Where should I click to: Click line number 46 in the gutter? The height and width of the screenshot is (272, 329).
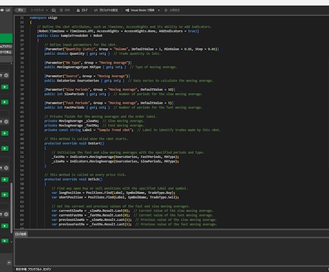(21, 130)
